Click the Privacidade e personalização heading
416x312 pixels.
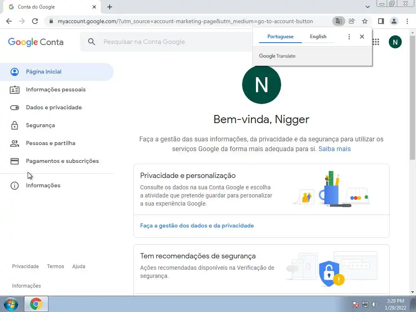click(x=188, y=175)
